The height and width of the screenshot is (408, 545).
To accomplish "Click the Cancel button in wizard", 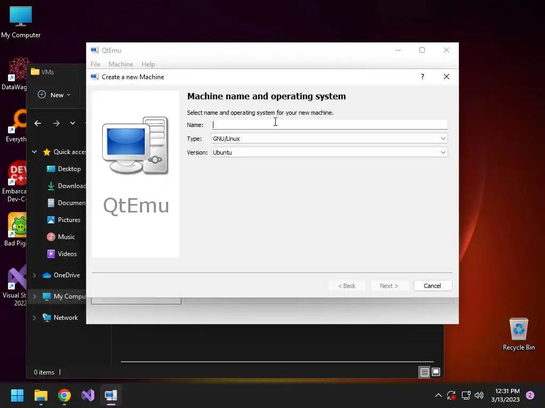I will tap(432, 285).
